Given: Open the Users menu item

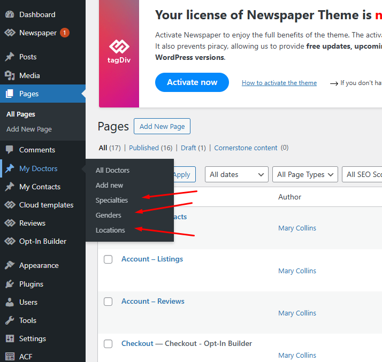Looking at the screenshot, I should (x=43, y=302).
